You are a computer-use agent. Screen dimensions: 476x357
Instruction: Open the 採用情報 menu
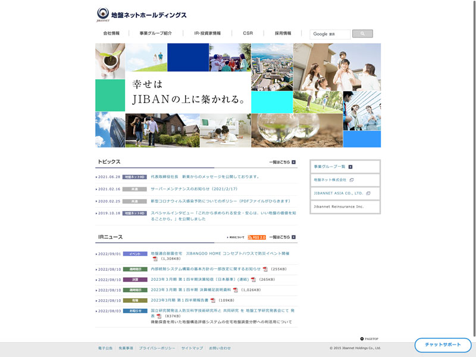[283, 33]
